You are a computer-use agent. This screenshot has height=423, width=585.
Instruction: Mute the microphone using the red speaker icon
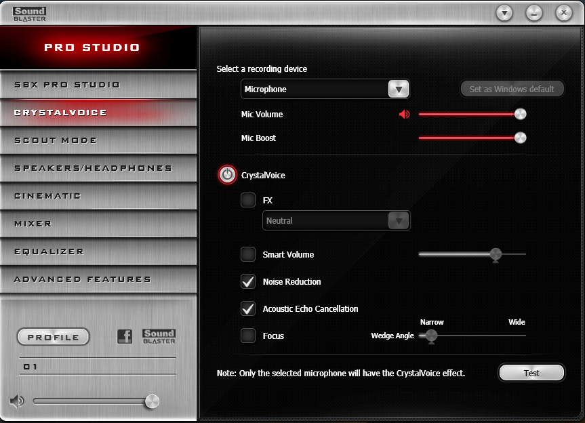click(x=404, y=114)
